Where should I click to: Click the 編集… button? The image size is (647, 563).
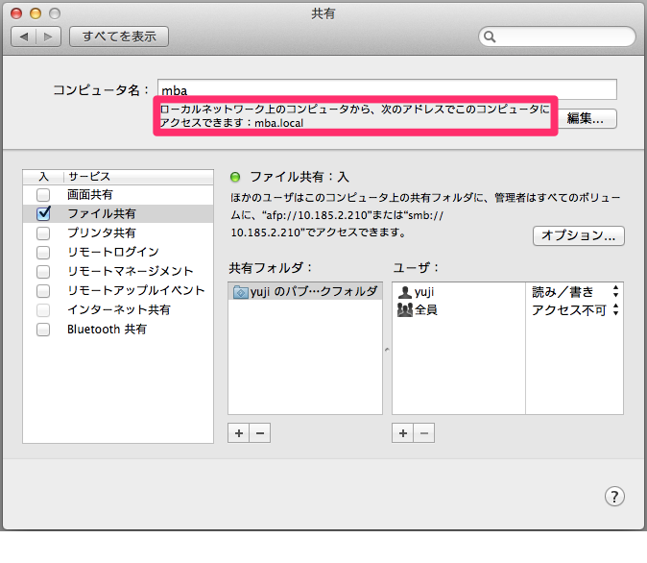tap(585, 119)
